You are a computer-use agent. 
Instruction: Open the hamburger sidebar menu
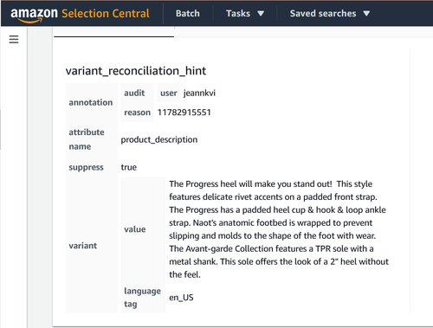point(14,39)
